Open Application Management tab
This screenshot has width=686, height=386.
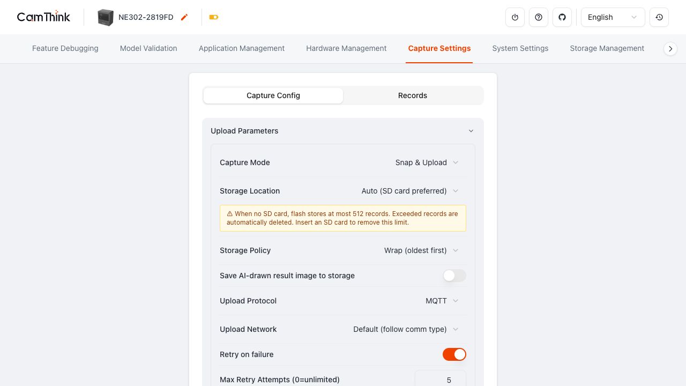point(242,48)
